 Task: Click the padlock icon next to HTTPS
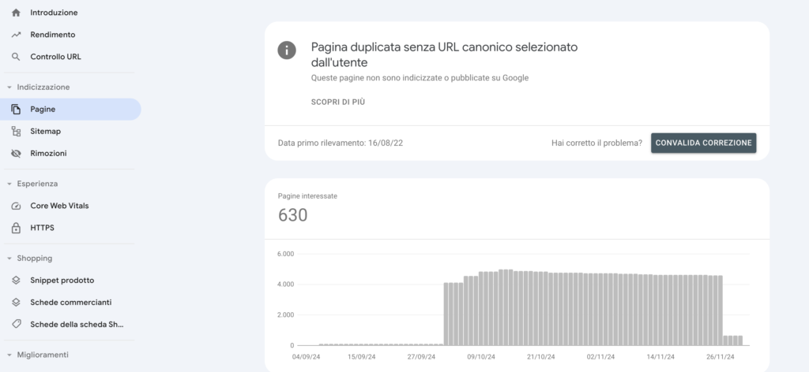click(x=16, y=228)
